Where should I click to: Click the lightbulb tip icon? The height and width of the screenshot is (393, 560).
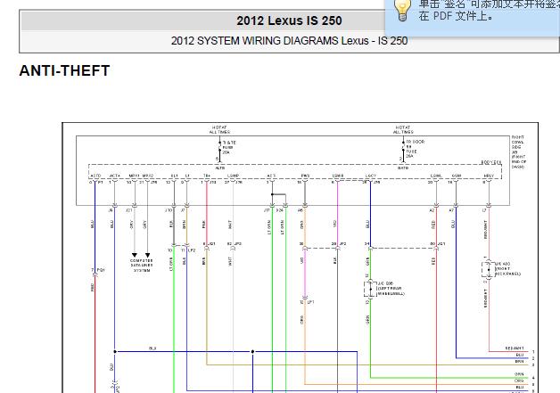pyautogui.click(x=402, y=11)
